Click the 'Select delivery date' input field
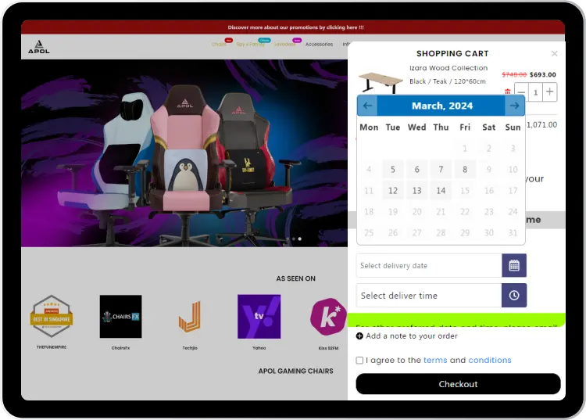The image size is (586, 420). pos(428,266)
